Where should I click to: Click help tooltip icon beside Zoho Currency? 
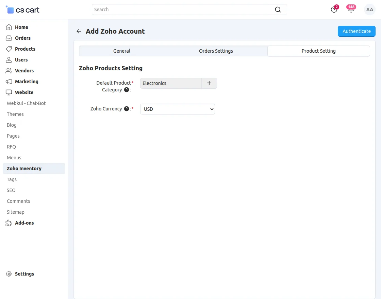pyautogui.click(x=127, y=109)
